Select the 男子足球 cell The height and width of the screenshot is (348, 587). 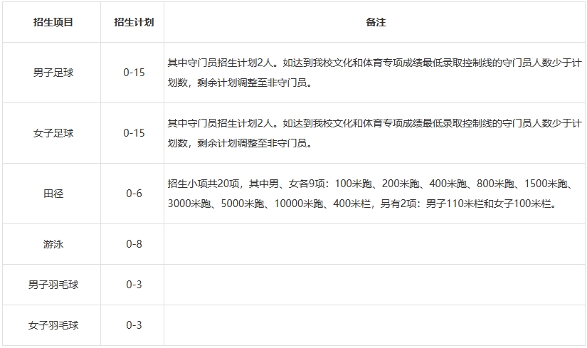coord(53,73)
